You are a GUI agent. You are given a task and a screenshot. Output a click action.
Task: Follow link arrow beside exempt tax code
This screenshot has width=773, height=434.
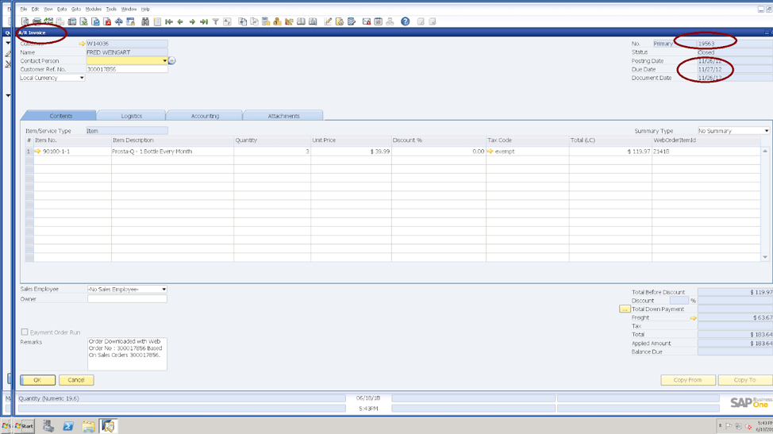(x=490, y=152)
